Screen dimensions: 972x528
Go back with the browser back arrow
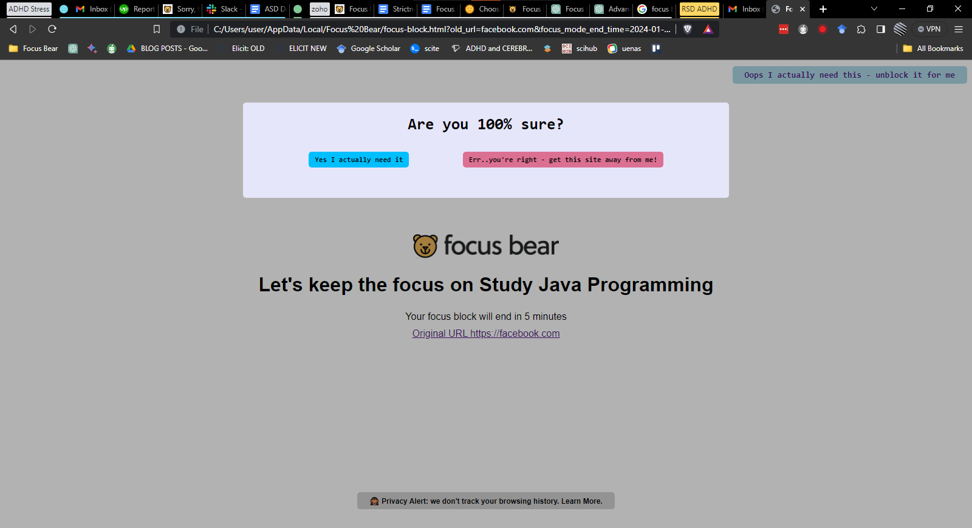13,29
